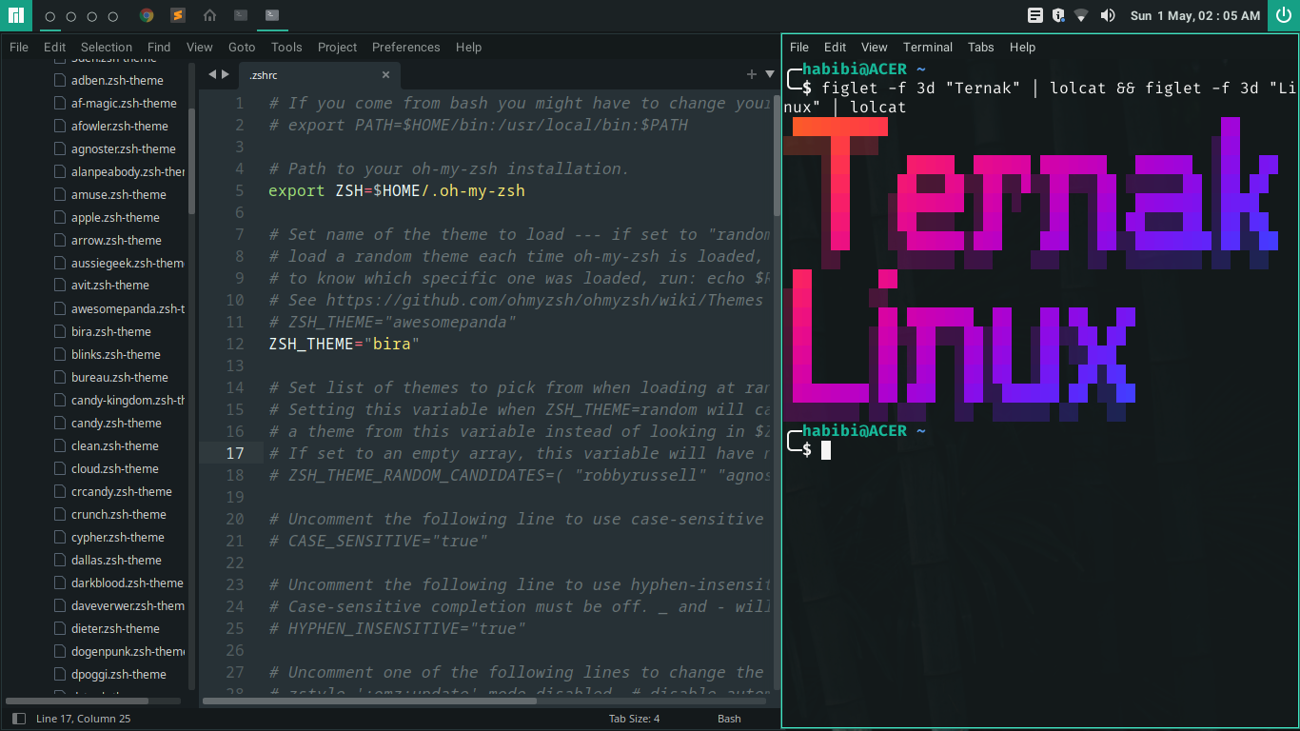Change syntax by clicking Bash in status bar
This screenshot has width=1300, height=731.
tap(729, 719)
